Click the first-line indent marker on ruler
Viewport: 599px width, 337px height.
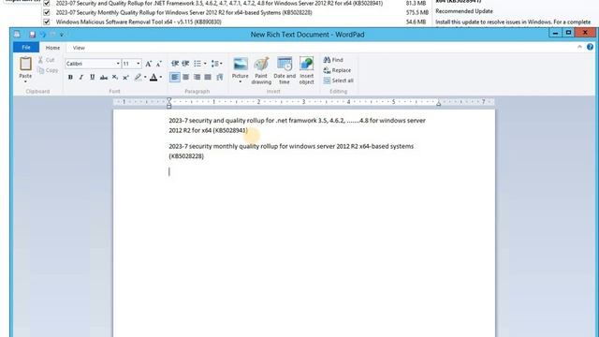click(168, 100)
